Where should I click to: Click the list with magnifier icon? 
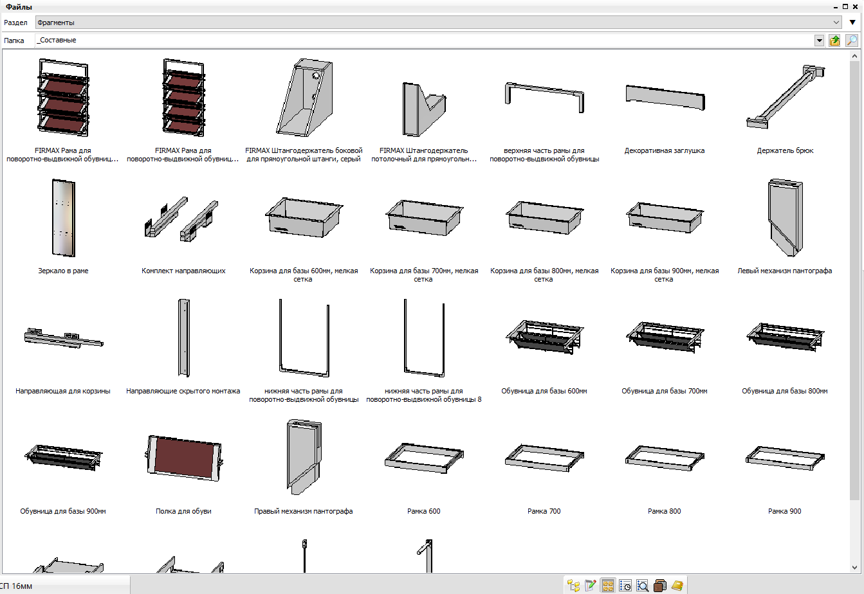coord(643,585)
